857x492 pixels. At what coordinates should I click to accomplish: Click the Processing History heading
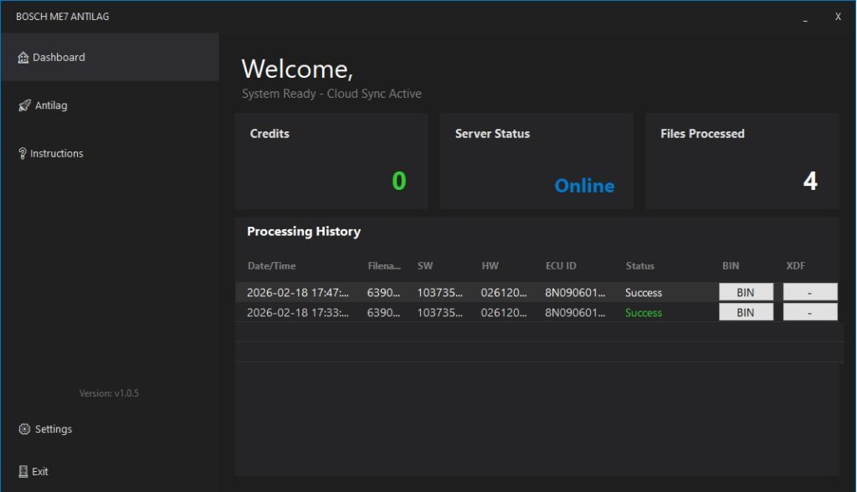point(304,231)
